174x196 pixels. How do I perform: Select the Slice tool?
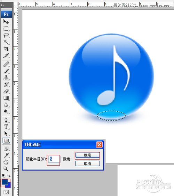coord(6,56)
